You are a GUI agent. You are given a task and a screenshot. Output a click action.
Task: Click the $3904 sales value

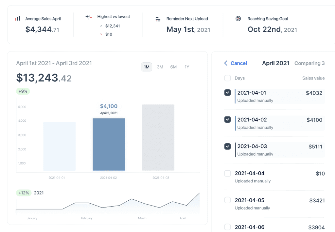click(317, 227)
